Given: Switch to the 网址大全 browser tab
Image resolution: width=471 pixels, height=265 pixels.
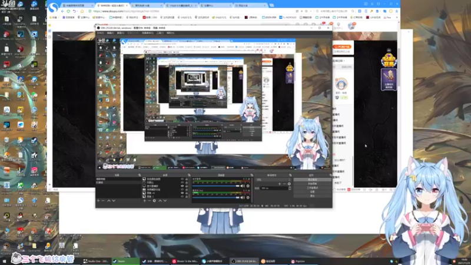Looking at the screenshot, I should 250,5.
